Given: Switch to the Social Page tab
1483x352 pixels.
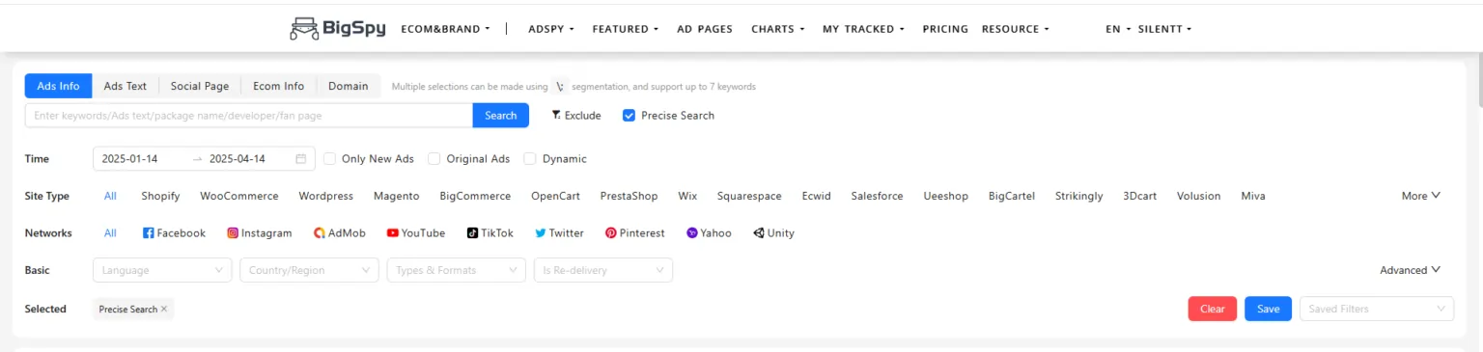Looking at the screenshot, I should pos(200,86).
